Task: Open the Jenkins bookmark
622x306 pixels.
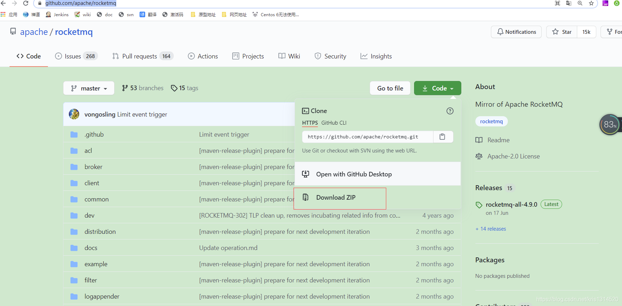Action: pos(57,14)
